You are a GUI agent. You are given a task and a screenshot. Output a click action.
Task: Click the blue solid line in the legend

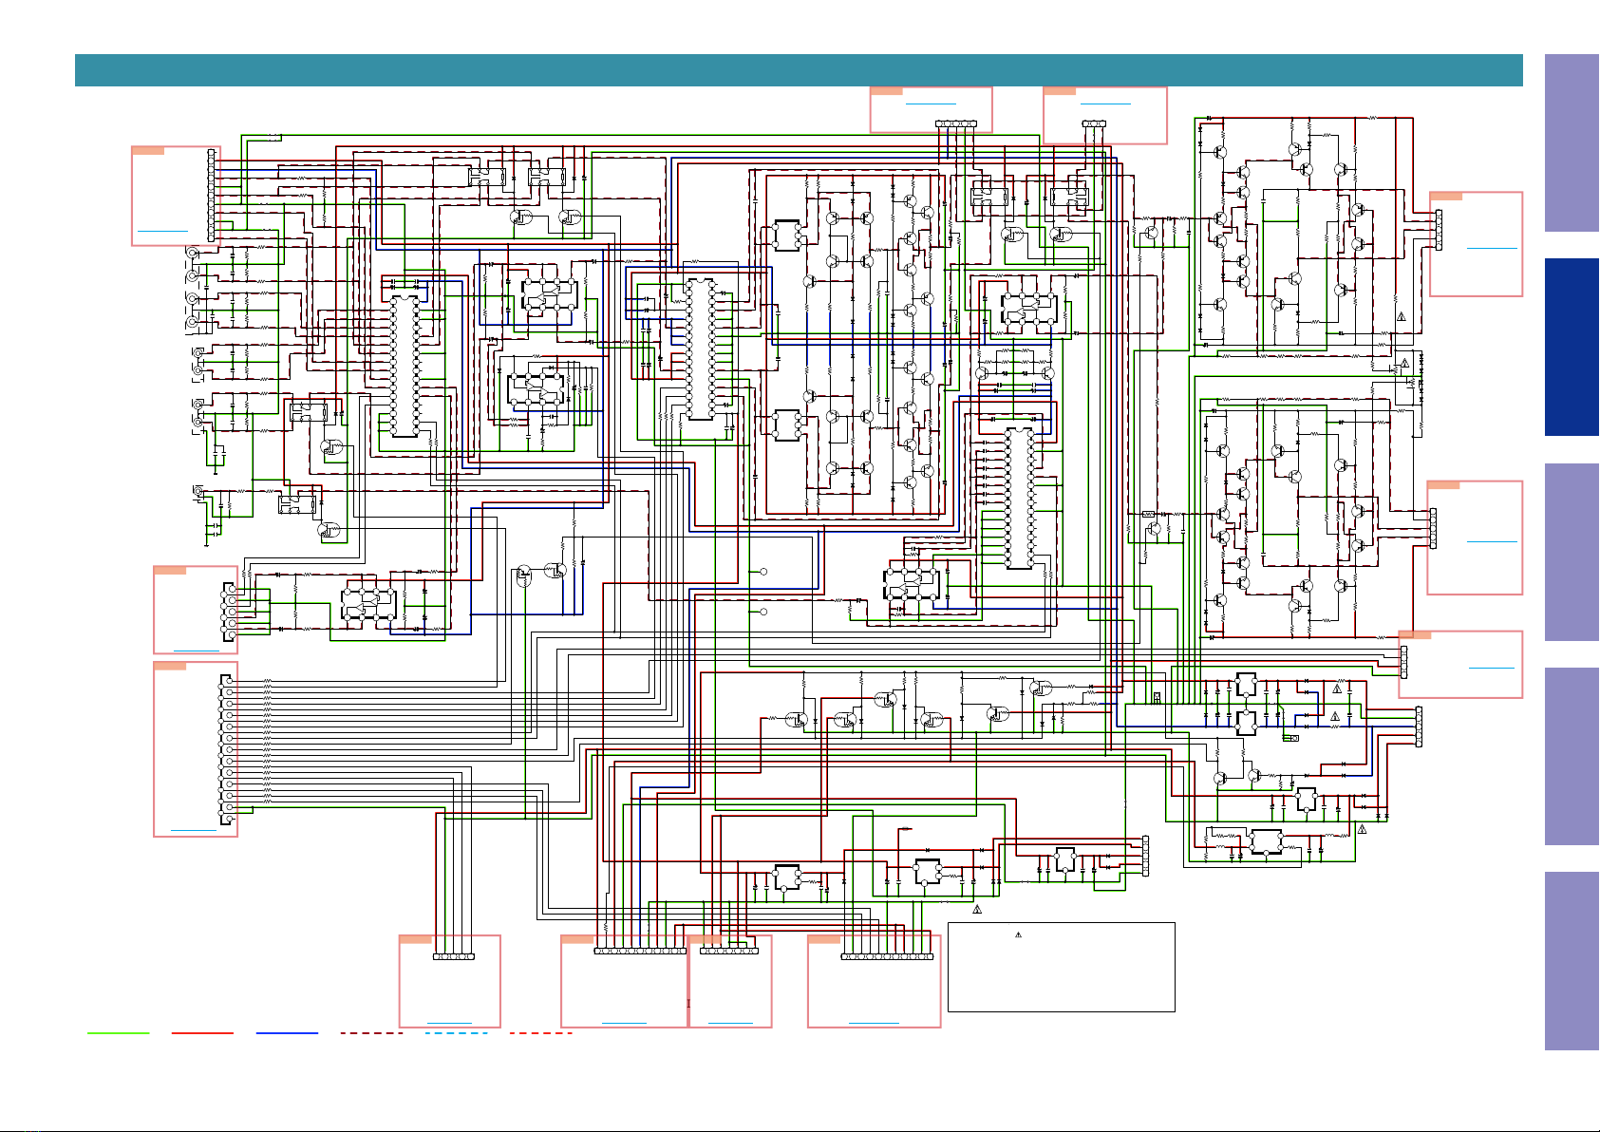tap(287, 1033)
